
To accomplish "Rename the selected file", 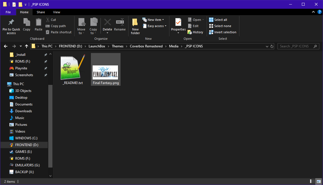I will [120, 25].
